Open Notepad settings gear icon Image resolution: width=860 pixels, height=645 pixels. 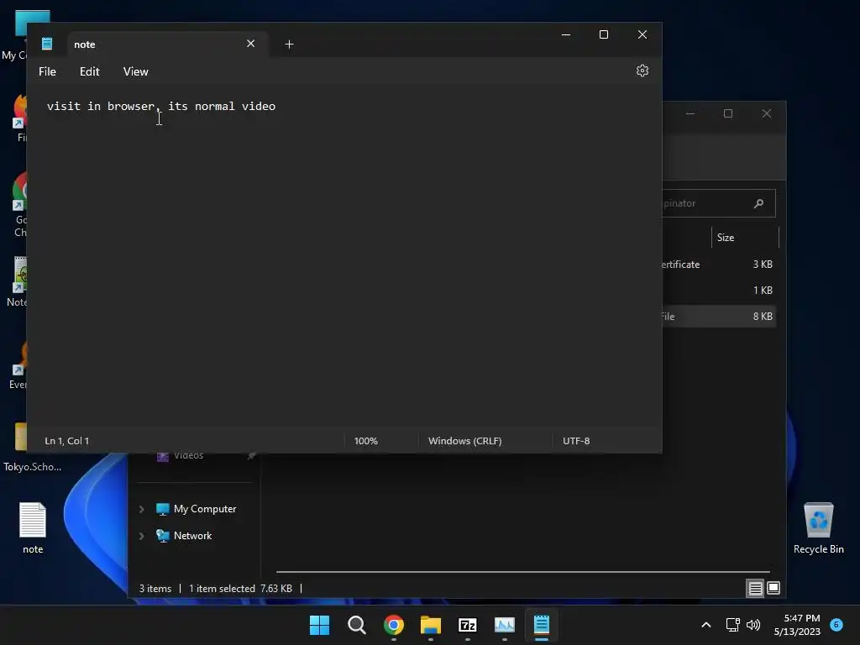tap(642, 71)
